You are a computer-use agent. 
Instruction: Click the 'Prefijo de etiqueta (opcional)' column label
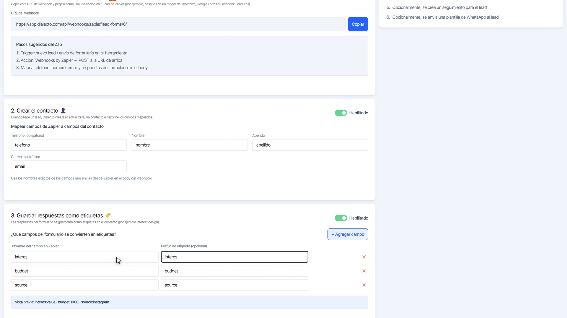(184, 246)
